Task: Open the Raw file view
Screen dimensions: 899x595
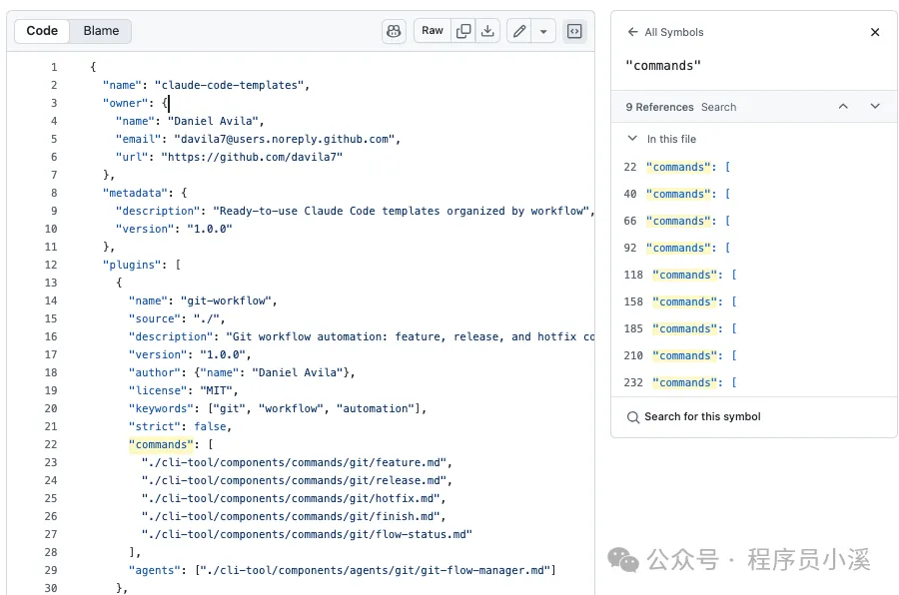Action: point(433,31)
